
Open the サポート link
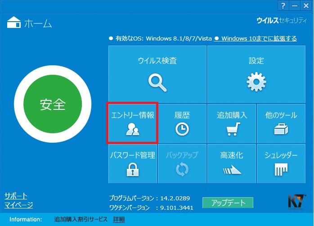pyautogui.click(x=16, y=196)
